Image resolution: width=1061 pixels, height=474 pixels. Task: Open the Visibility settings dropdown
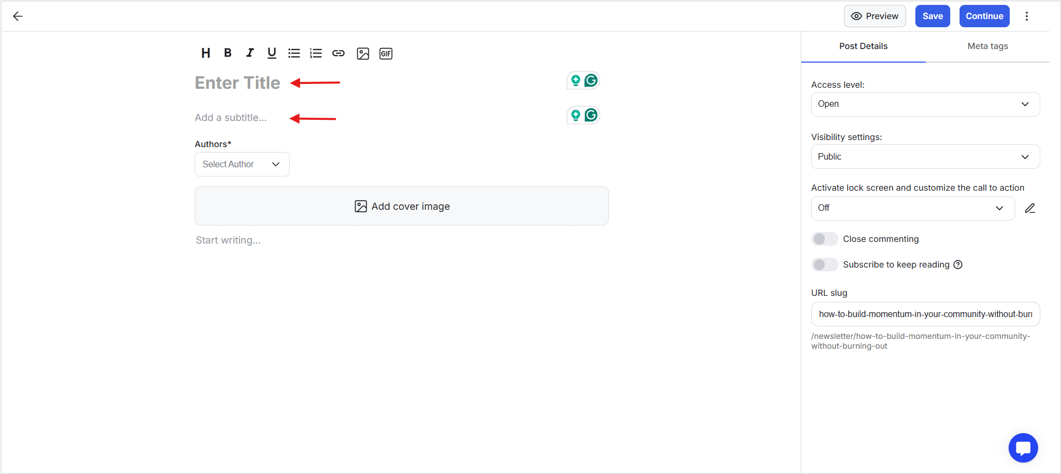pyautogui.click(x=925, y=157)
